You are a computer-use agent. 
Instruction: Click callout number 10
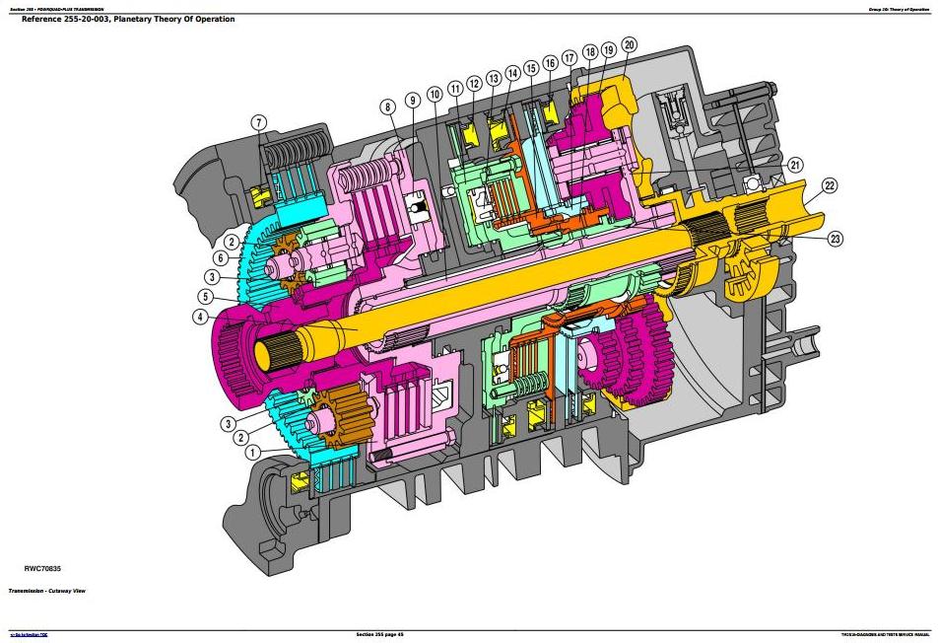435,94
